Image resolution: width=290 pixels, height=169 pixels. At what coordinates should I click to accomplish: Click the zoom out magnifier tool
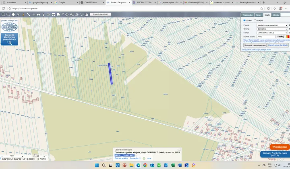pos(8,14)
